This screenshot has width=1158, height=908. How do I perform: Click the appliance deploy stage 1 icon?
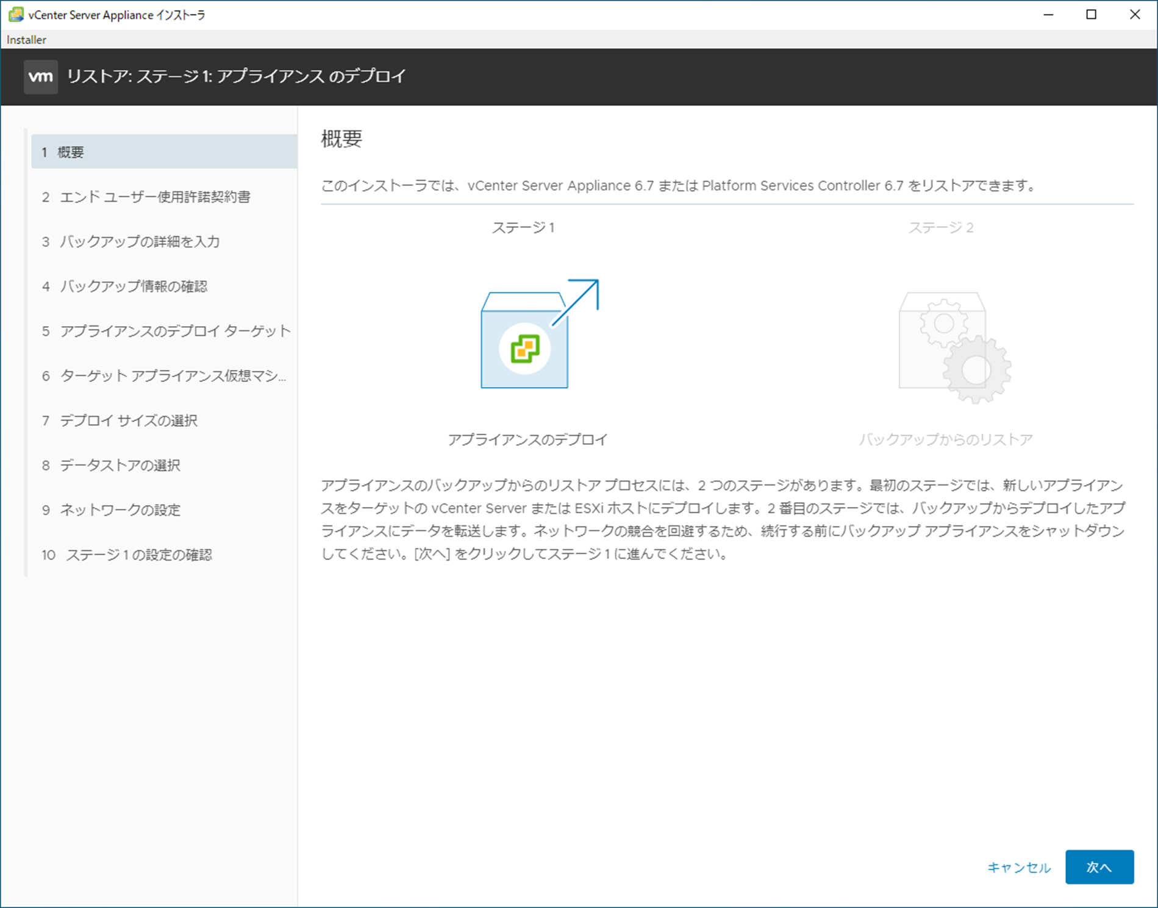(x=540, y=334)
